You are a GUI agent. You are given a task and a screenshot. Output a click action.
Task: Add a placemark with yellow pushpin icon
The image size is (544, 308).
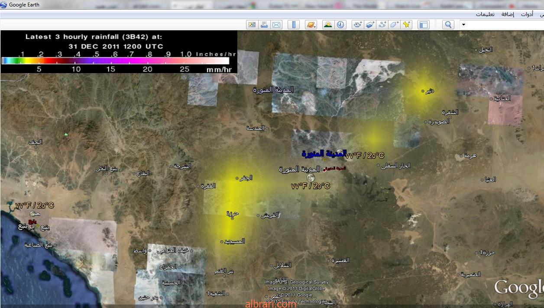pos(406,25)
